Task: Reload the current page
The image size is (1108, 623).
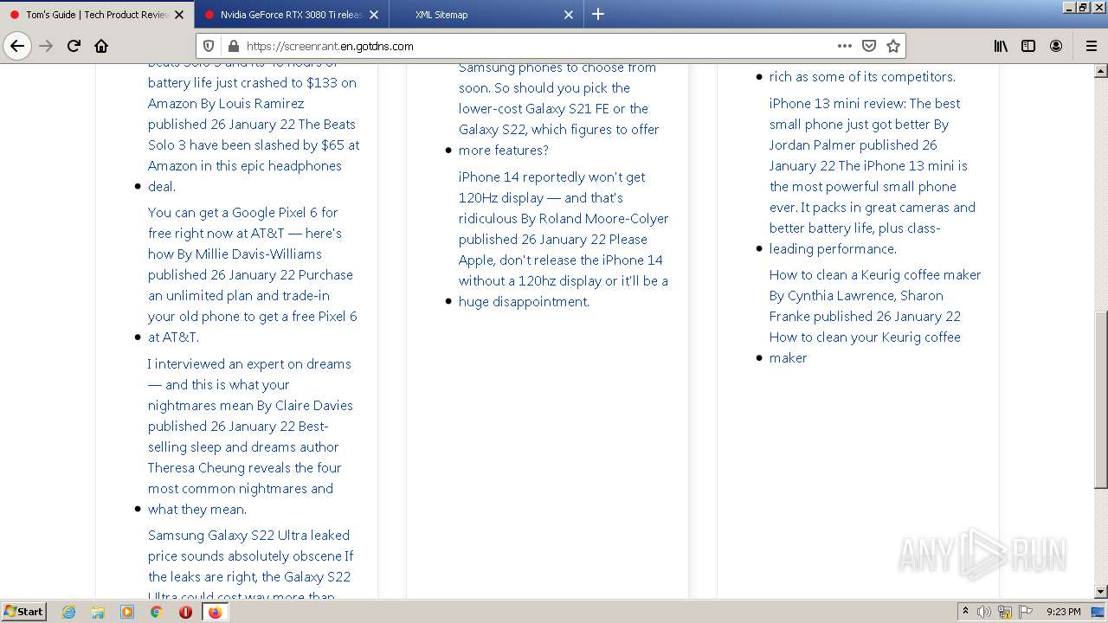Action: (x=74, y=46)
